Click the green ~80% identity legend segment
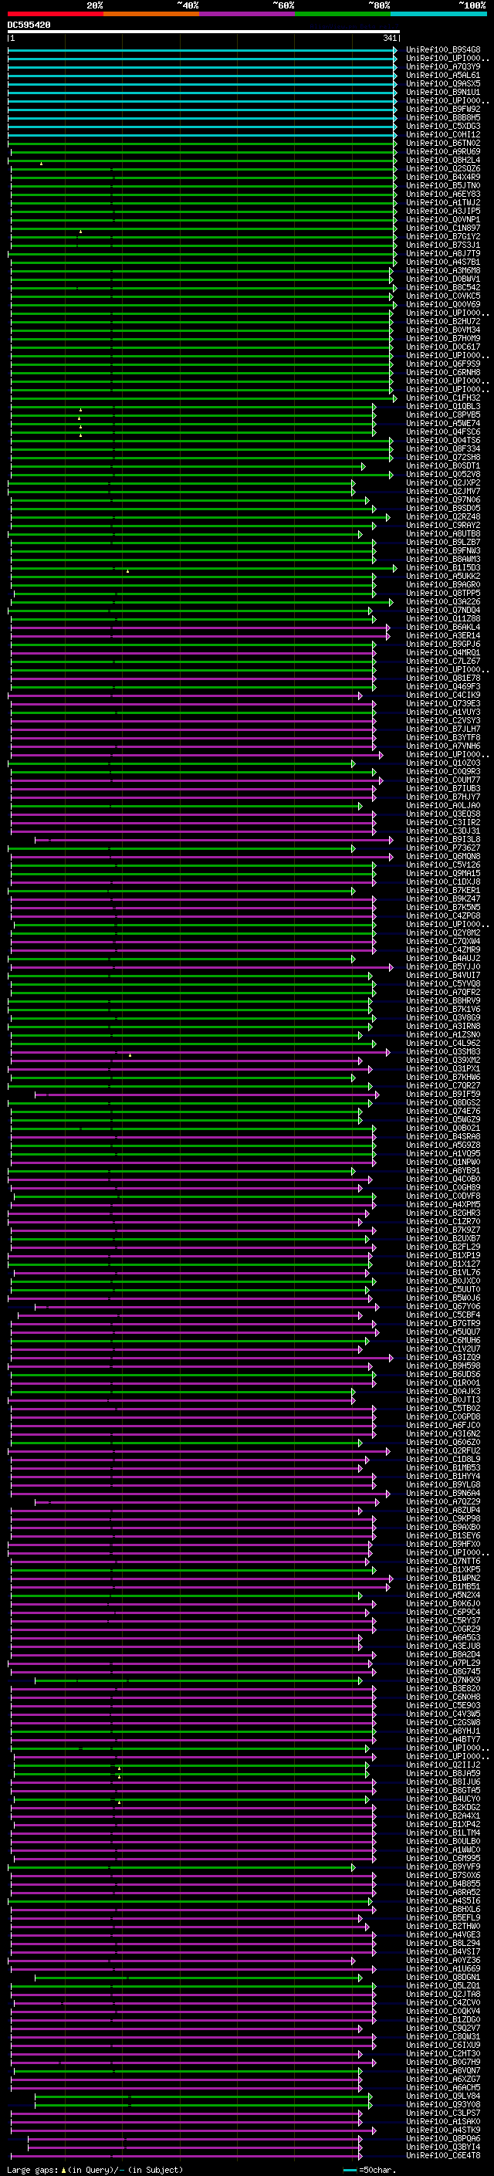This screenshot has width=494, height=2176. (343, 14)
